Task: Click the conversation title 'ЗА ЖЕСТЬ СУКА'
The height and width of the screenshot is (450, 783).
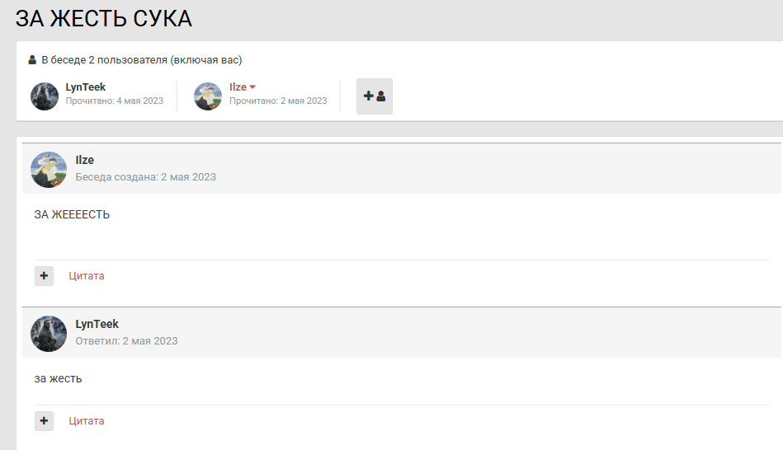Action: 104,18
